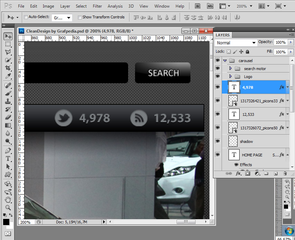Select the Custom Shape tool
This screenshot has height=240, width=295.
click(x=8, y=174)
